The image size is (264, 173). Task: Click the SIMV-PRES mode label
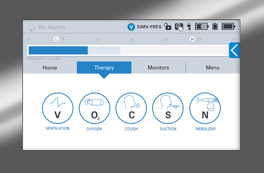(149, 27)
